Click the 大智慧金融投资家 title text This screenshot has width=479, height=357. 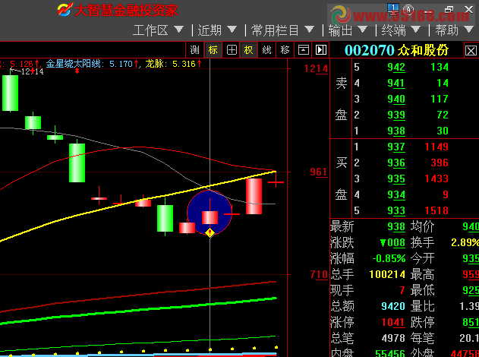[x=125, y=11]
